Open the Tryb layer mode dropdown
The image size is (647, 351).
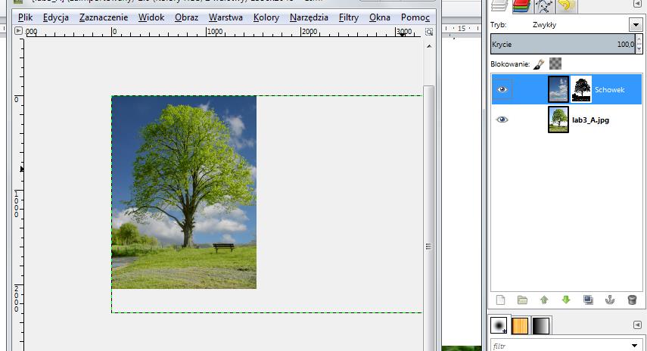636,25
